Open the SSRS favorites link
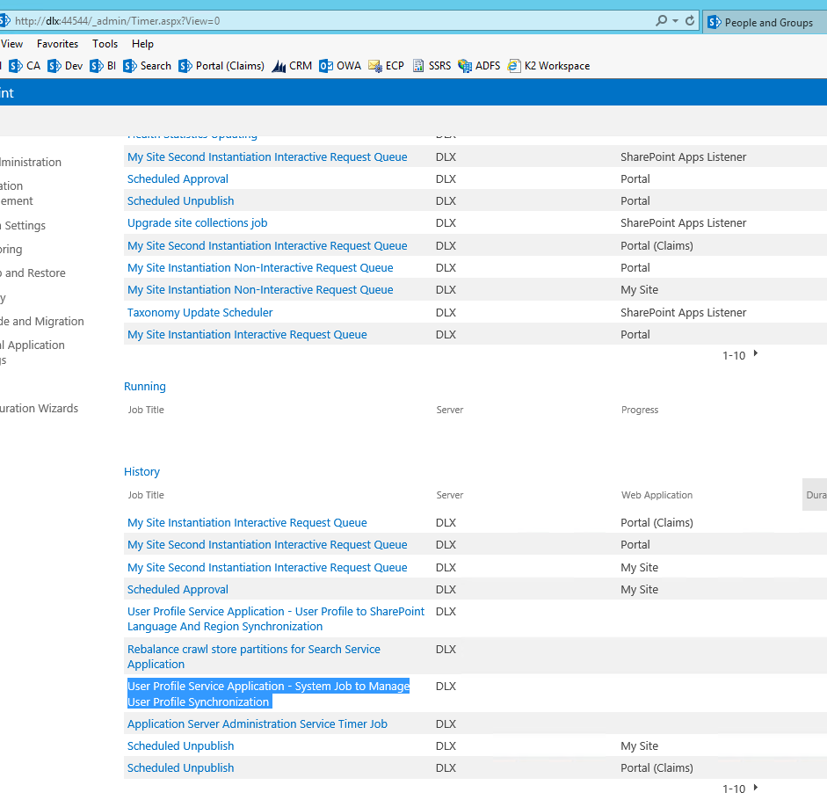Viewport: 827px width, 807px height. pos(432,66)
